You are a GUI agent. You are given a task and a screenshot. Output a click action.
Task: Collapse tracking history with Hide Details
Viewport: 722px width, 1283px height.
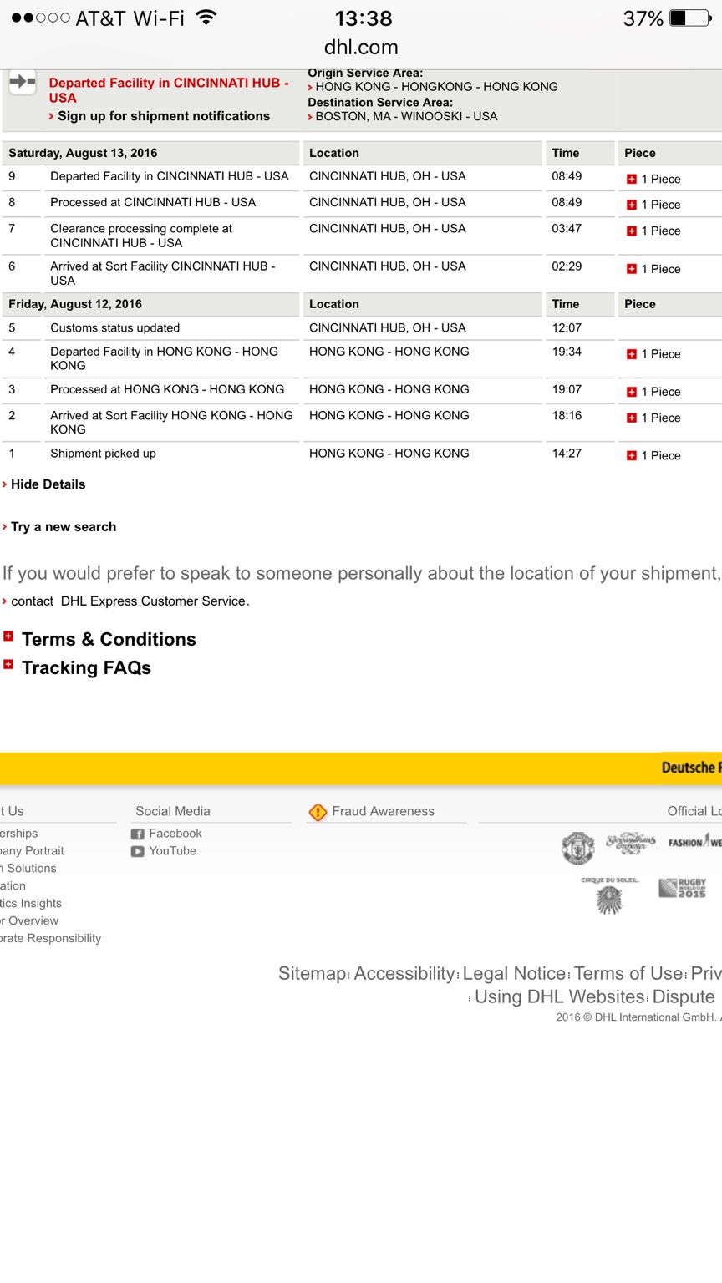click(48, 484)
